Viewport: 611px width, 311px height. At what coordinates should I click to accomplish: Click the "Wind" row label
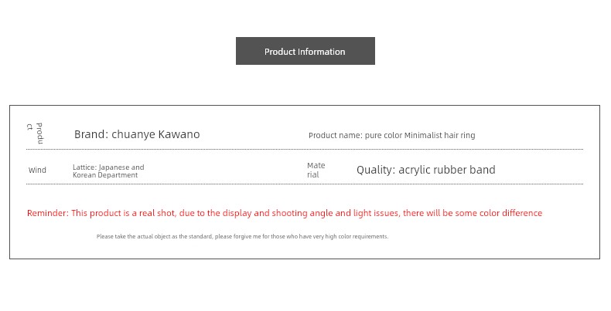(x=37, y=171)
